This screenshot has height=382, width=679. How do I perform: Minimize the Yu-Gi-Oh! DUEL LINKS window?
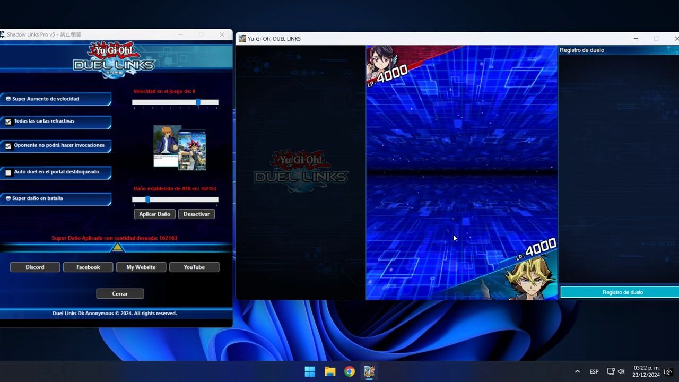pos(636,39)
